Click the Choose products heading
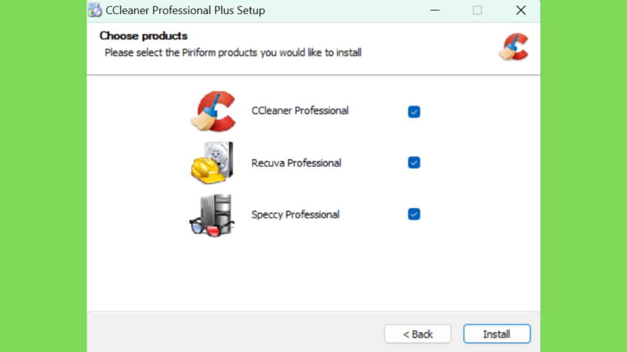Viewport: 627px width, 352px height. coord(143,36)
